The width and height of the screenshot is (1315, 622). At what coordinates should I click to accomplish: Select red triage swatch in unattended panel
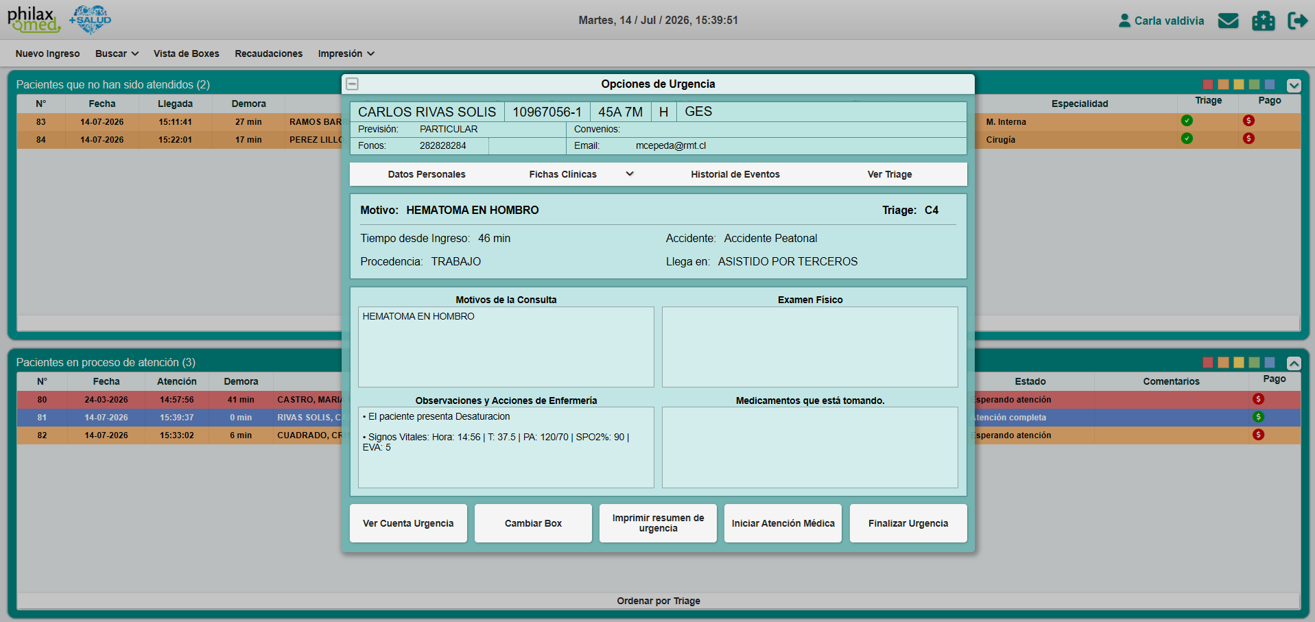[1208, 84]
